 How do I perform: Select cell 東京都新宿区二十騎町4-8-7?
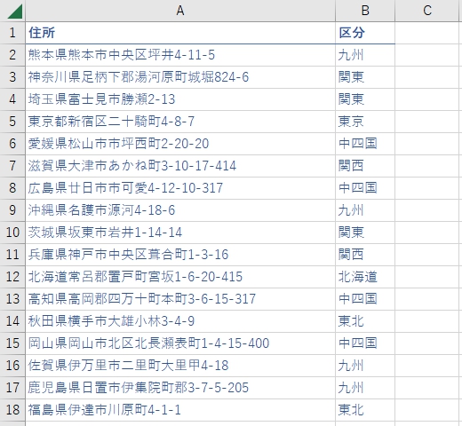tap(180, 122)
